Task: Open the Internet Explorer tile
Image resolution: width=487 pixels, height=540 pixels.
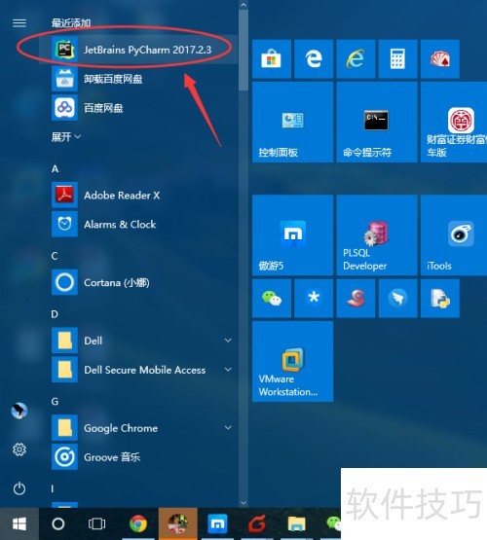Action: tap(356, 59)
